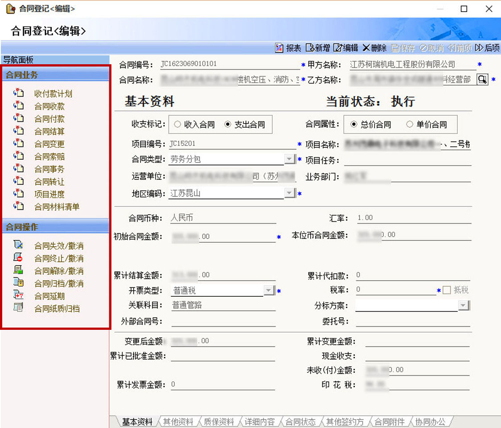Image resolution: width=501 pixels, height=428 pixels.
Task: Click the 后项 next record icon
Action: 480,48
